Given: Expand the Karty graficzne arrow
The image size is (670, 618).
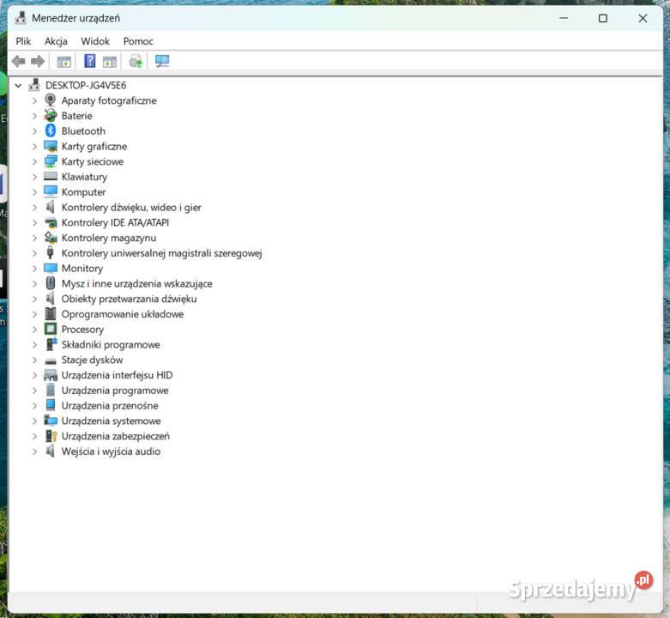Looking at the screenshot, I should point(34,147).
